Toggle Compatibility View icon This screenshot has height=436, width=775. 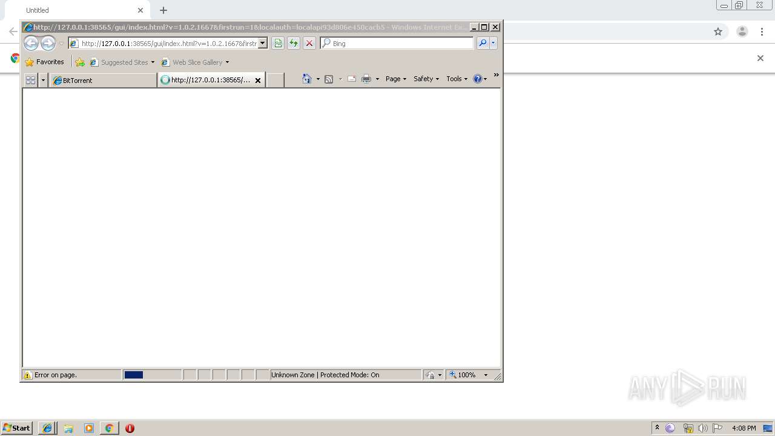coord(278,43)
